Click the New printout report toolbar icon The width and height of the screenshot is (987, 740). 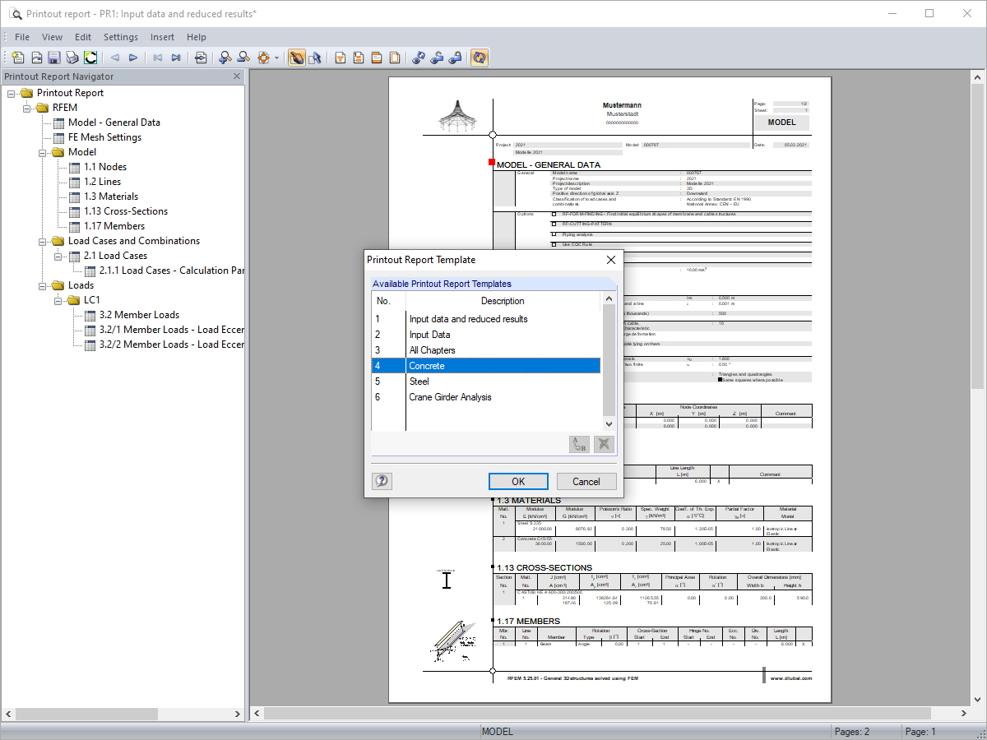[x=18, y=58]
